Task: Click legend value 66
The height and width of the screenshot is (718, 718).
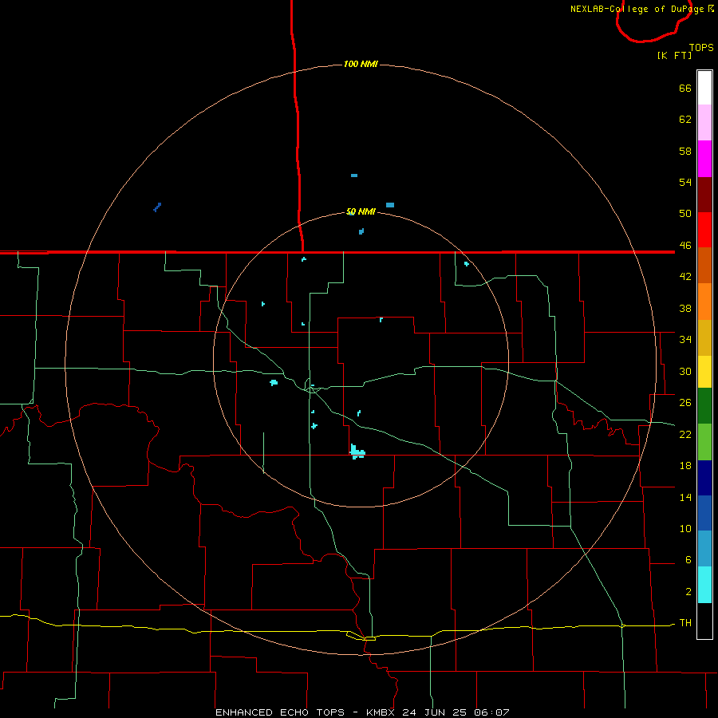Action: point(685,88)
